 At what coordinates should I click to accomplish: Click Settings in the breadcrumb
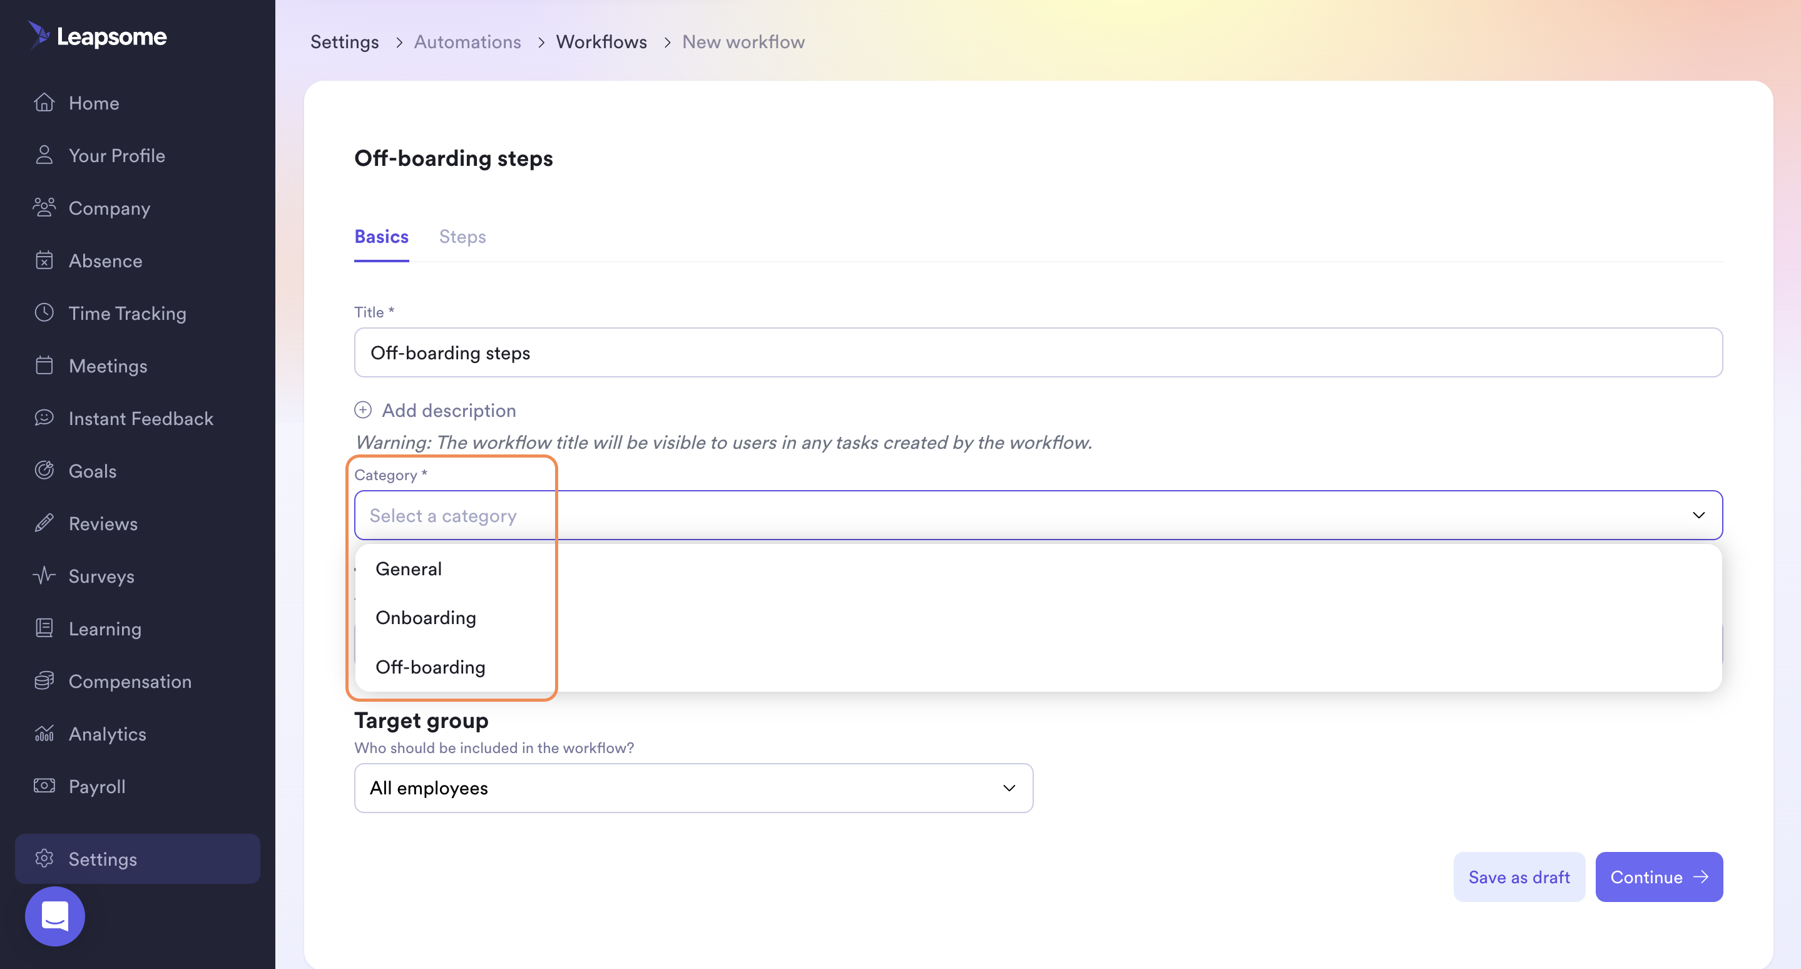click(x=345, y=42)
